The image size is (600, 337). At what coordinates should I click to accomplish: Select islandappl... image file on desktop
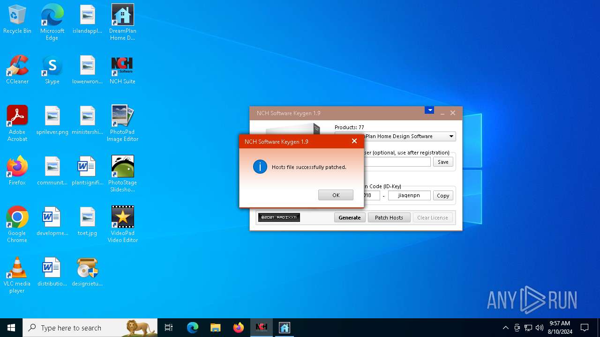click(x=87, y=20)
